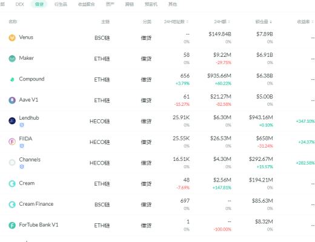
Task: Click the $149.84B value for Venus
Action: [x=220, y=34]
